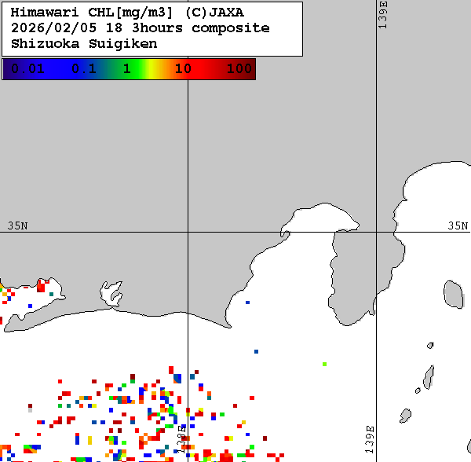Click the Shizuoka Suigiken label
This screenshot has width=471, height=462.
tap(84, 43)
